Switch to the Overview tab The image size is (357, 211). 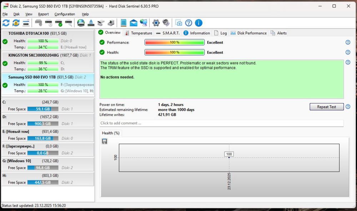pyautogui.click(x=110, y=32)
